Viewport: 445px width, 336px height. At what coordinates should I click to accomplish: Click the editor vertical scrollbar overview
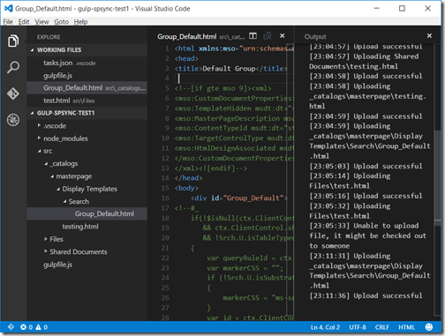290,179
